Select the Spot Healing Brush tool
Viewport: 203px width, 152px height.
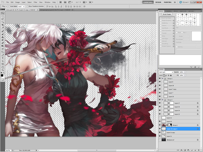(3, 31)
